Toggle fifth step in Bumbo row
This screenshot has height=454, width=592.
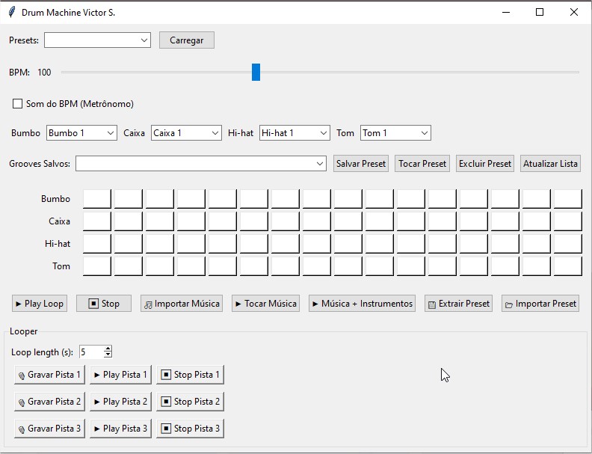pyautogui.click(x=223, y=199)
